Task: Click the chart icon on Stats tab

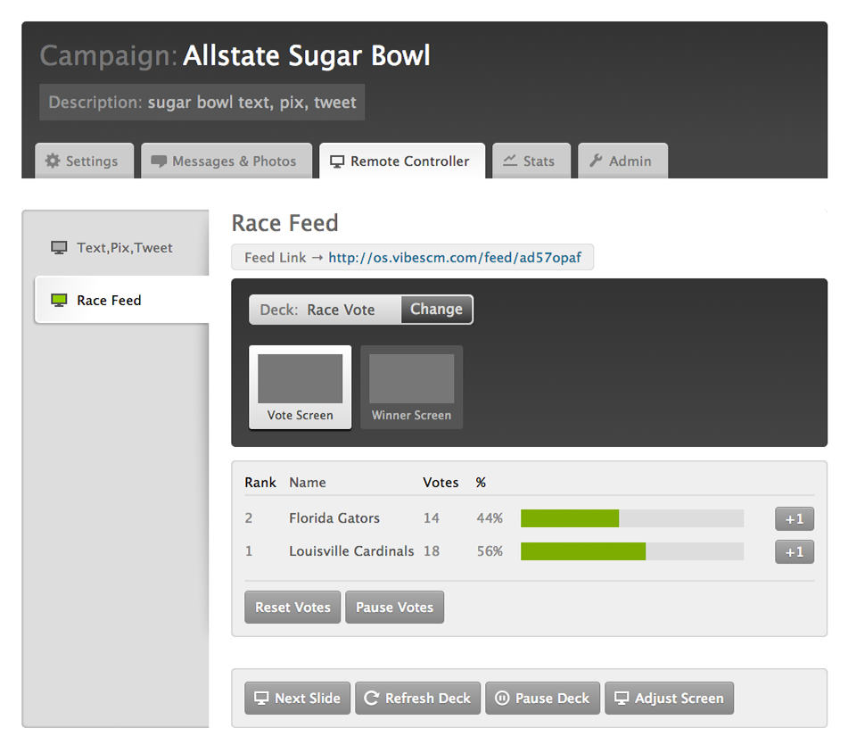Action: tap(510, 161)
